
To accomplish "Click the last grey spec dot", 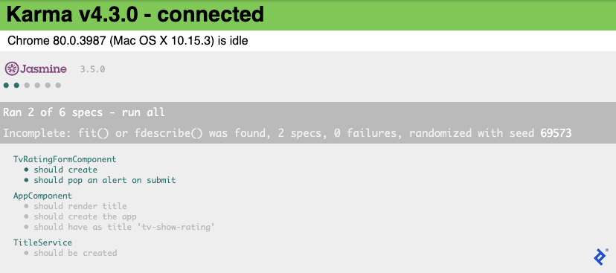I will point(58,86).
